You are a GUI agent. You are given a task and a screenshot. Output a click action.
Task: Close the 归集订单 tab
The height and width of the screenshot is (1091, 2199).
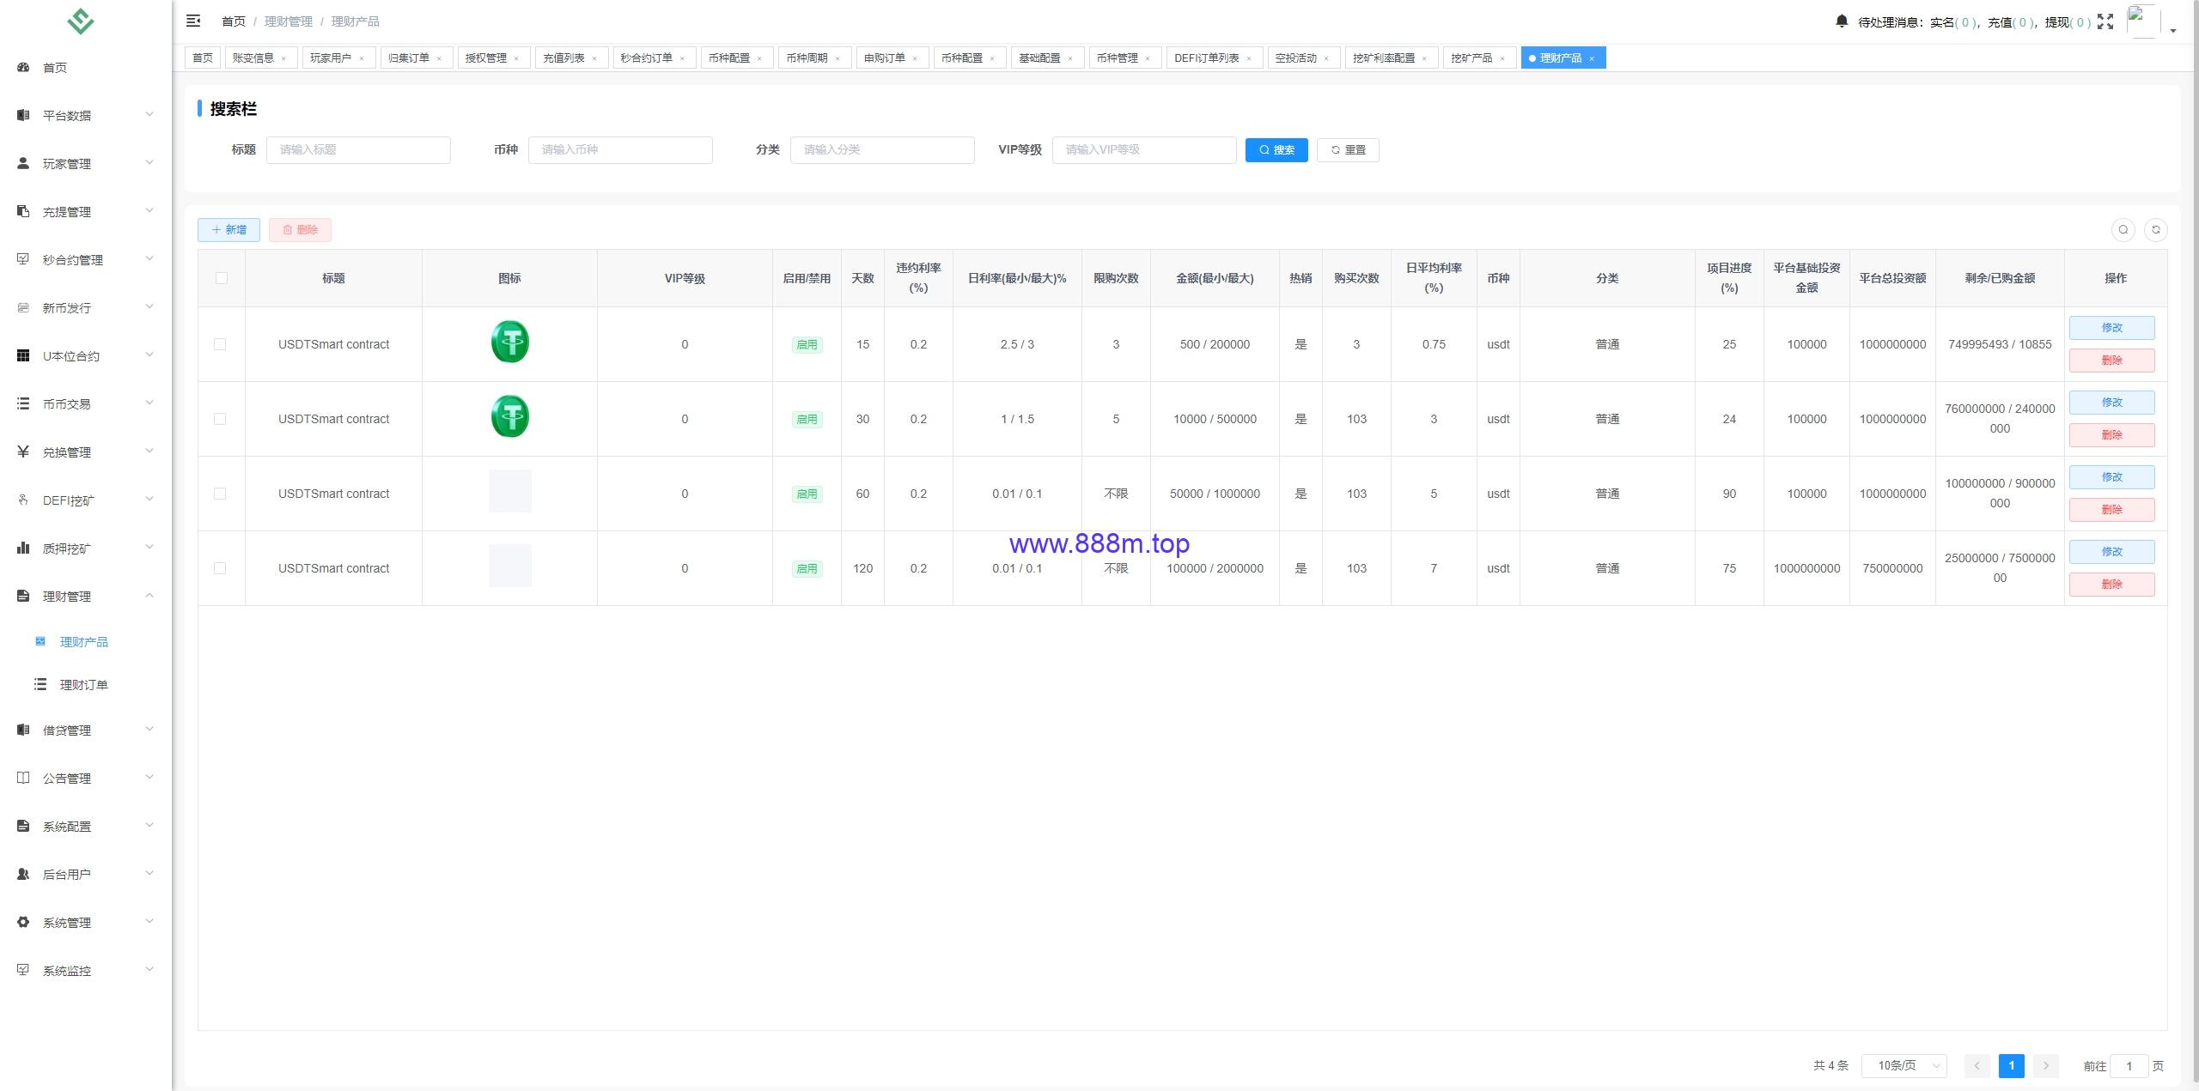(x=439, y=58)
